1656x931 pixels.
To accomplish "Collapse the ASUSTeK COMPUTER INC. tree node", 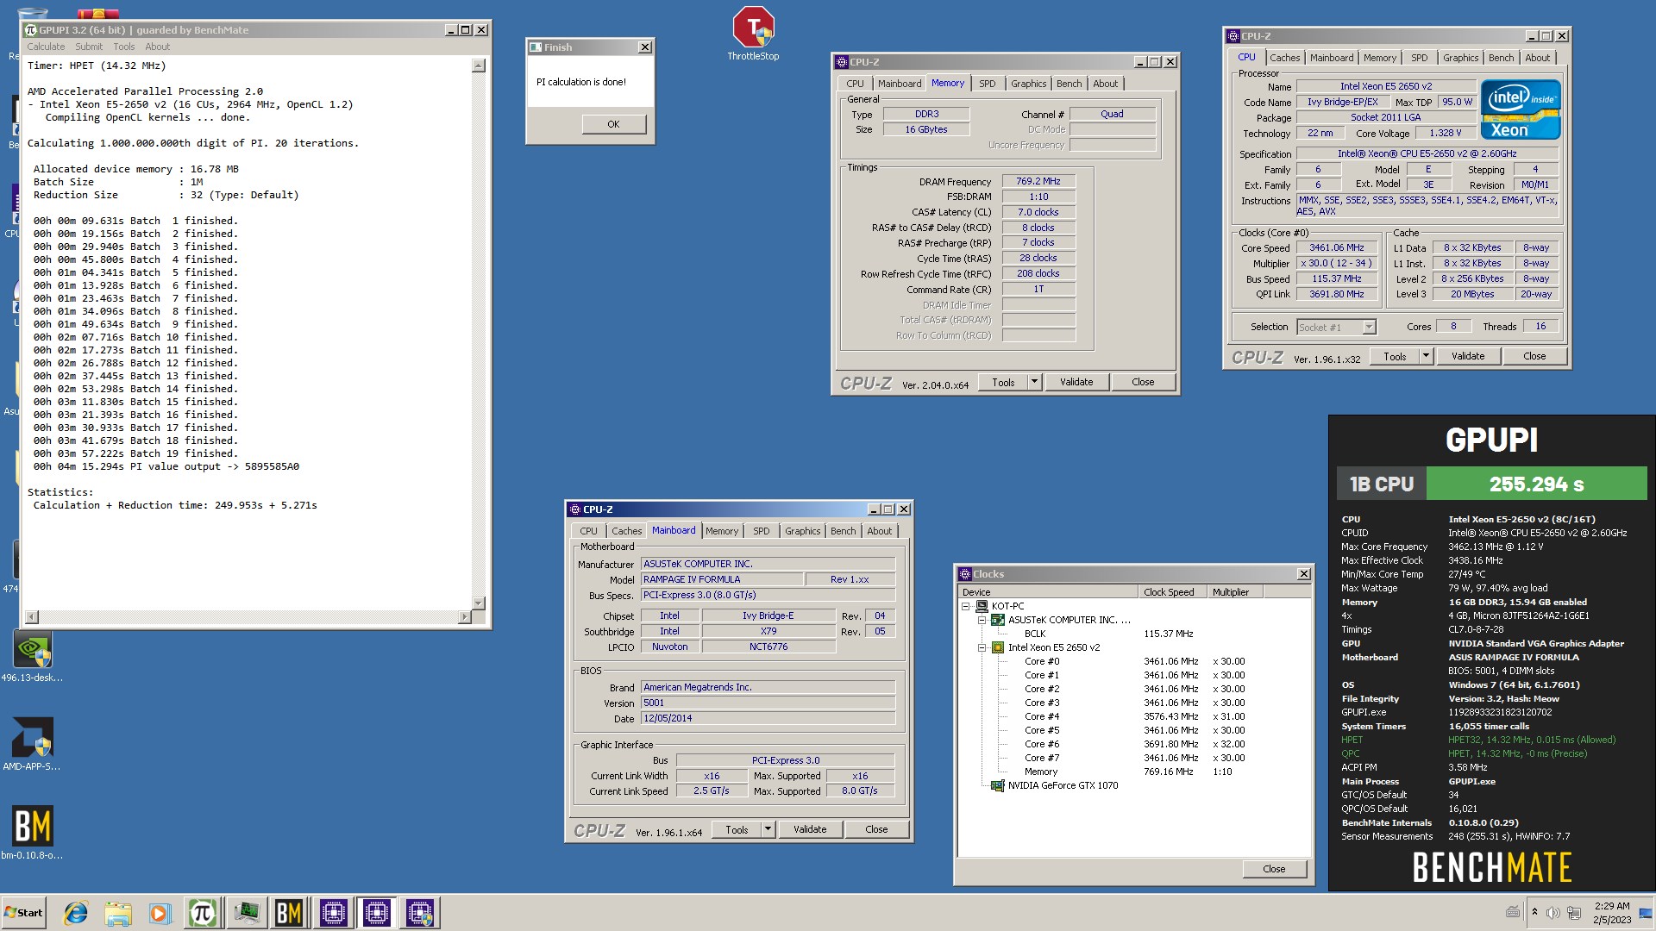I will [x=982, y=620].
